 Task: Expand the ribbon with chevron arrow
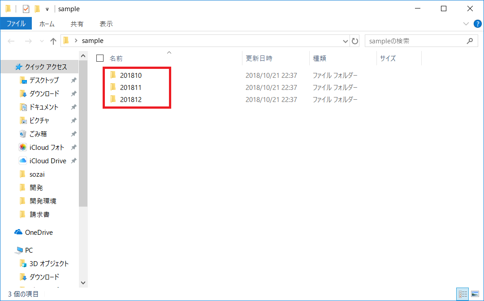coord(465,24)
